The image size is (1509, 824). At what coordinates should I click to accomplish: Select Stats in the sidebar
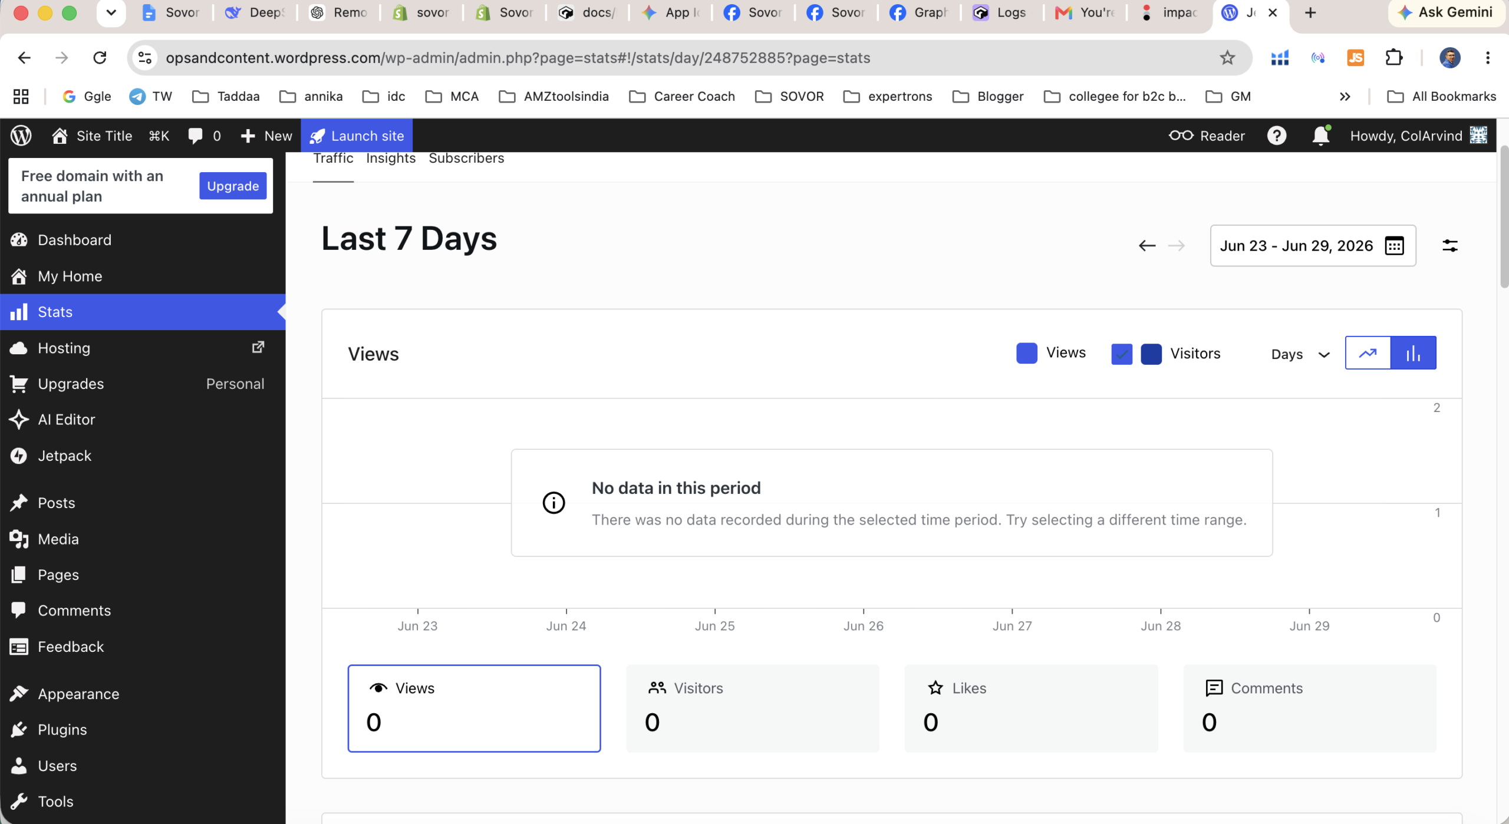143,312
